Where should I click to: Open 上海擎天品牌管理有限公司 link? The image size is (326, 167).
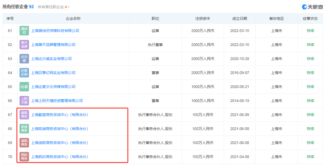click(53, 44)
